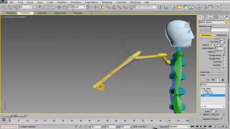Open the Utilities hammer panel tab
The height and width of the screenshot is (129, 230).
pyautogui.click(x=226, y=17)
